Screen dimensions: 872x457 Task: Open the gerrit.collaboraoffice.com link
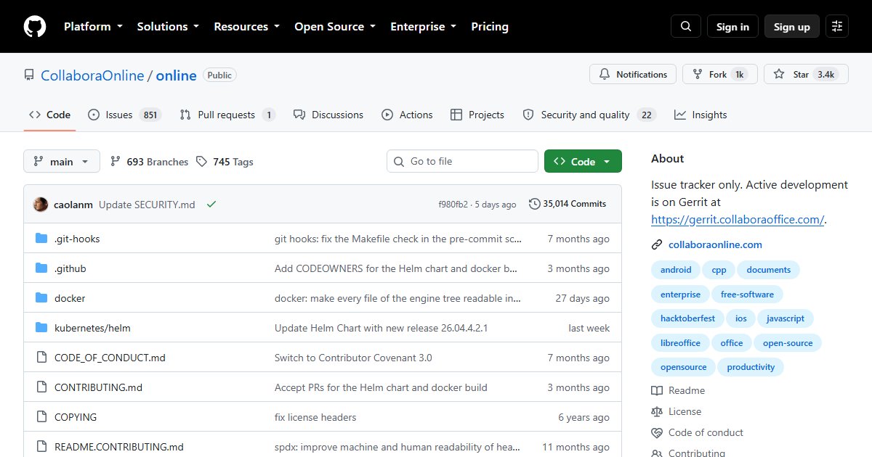pos(738,220)
